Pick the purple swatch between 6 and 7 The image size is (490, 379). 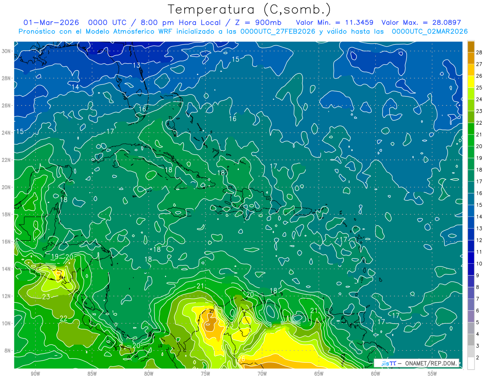tap(471, 305)
